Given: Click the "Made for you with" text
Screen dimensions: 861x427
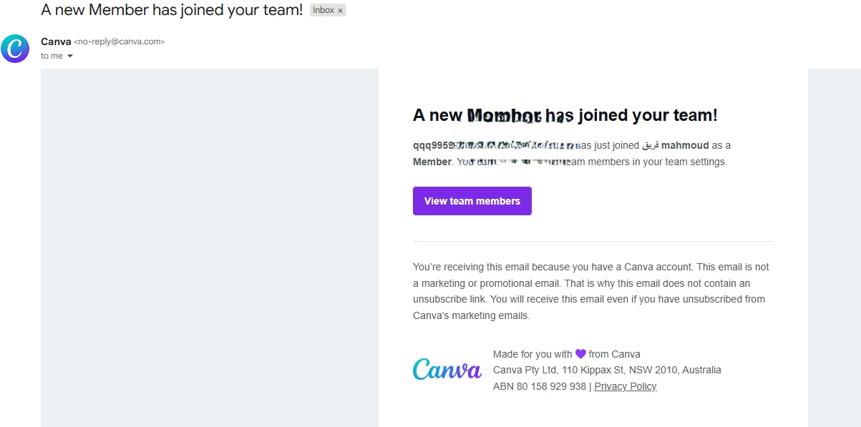Looking at the screenshot, I should coord(532,354).
